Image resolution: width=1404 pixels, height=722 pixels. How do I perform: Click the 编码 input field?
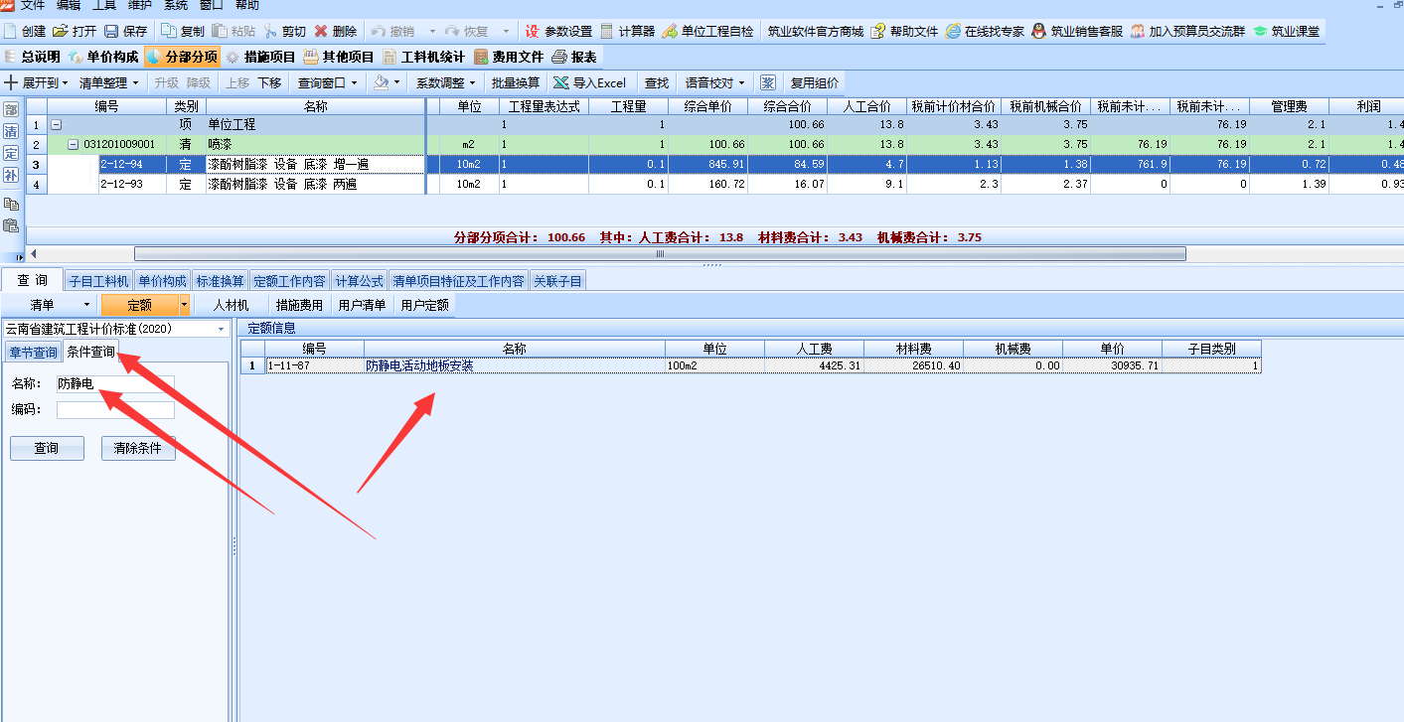pyautogui.click(x=115, y=409)
